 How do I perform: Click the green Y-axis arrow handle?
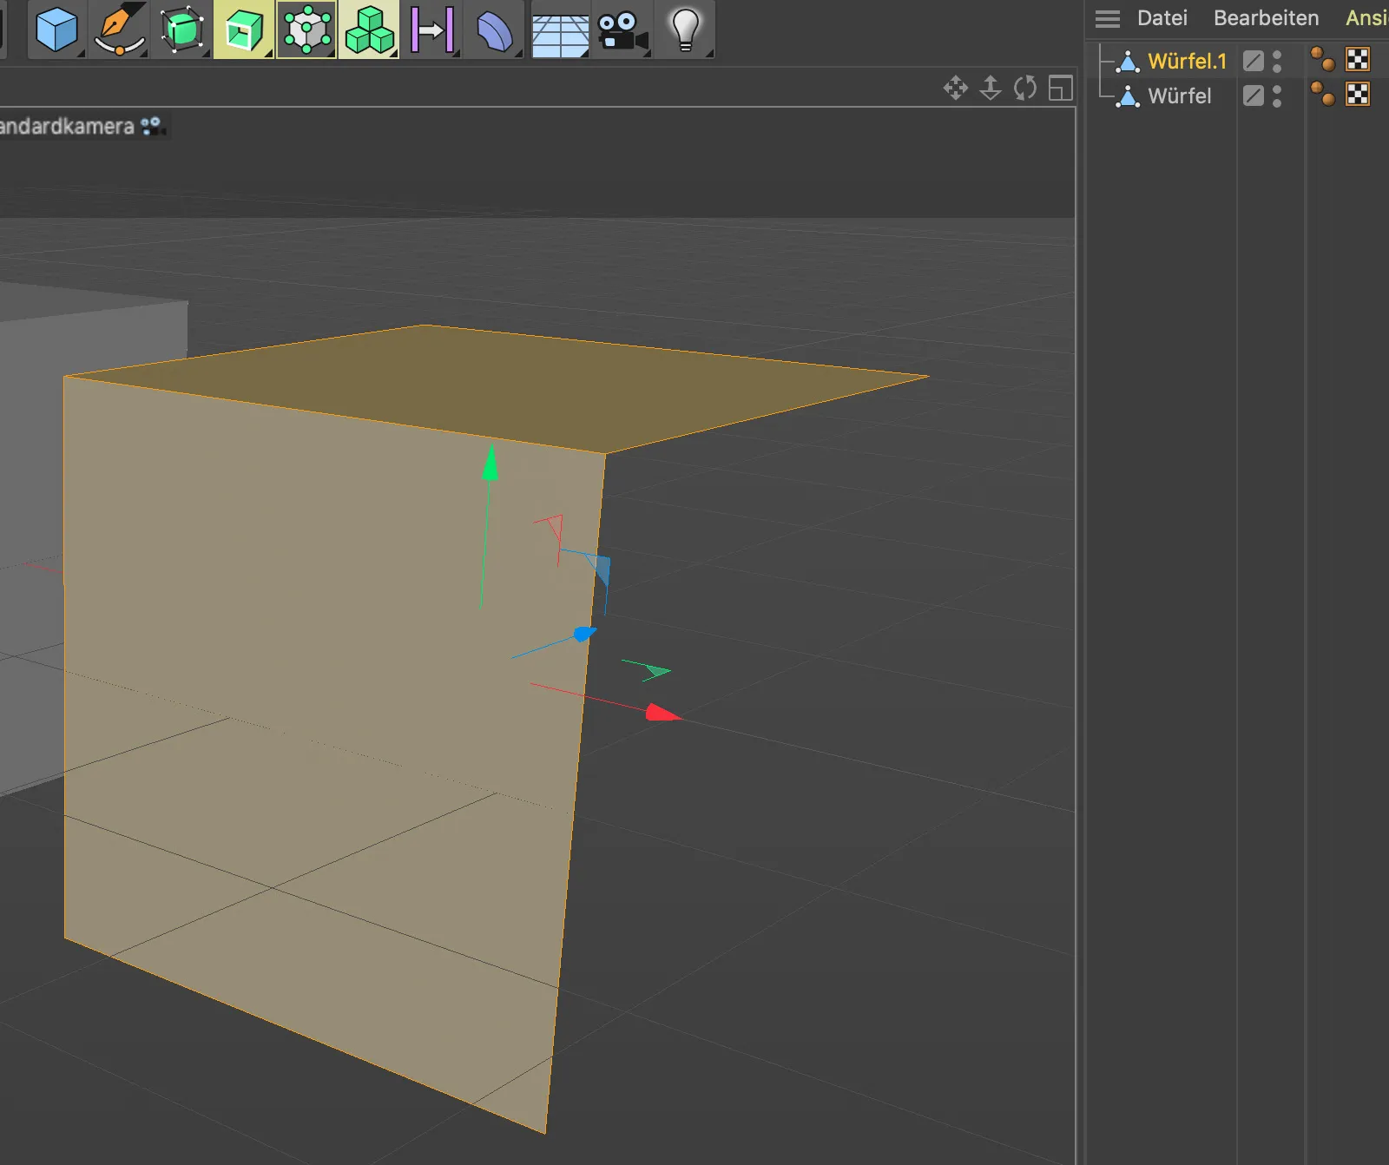490,463
